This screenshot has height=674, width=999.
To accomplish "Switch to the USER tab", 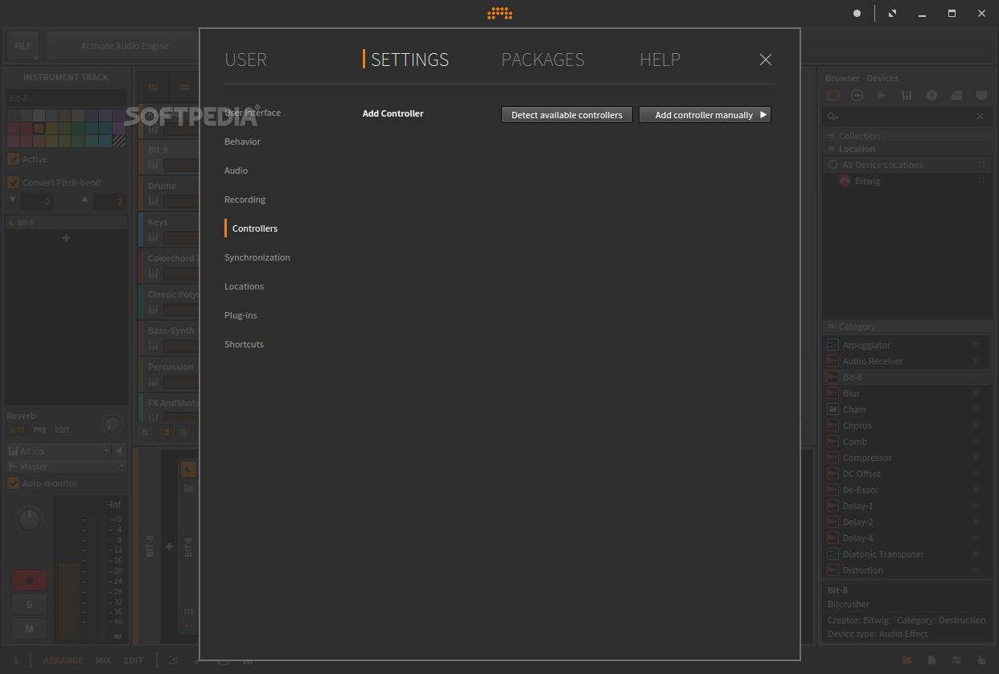I will point(245,60).
